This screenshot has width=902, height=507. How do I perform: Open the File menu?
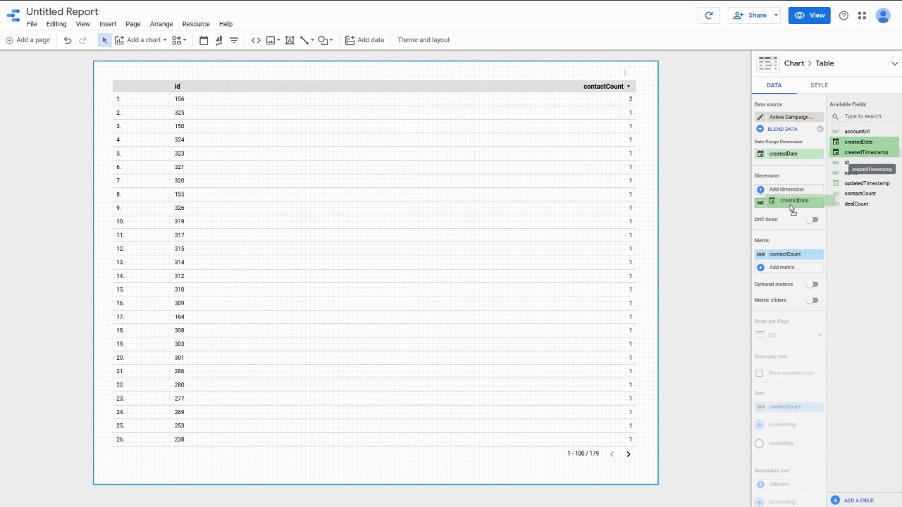coord(32,24)
